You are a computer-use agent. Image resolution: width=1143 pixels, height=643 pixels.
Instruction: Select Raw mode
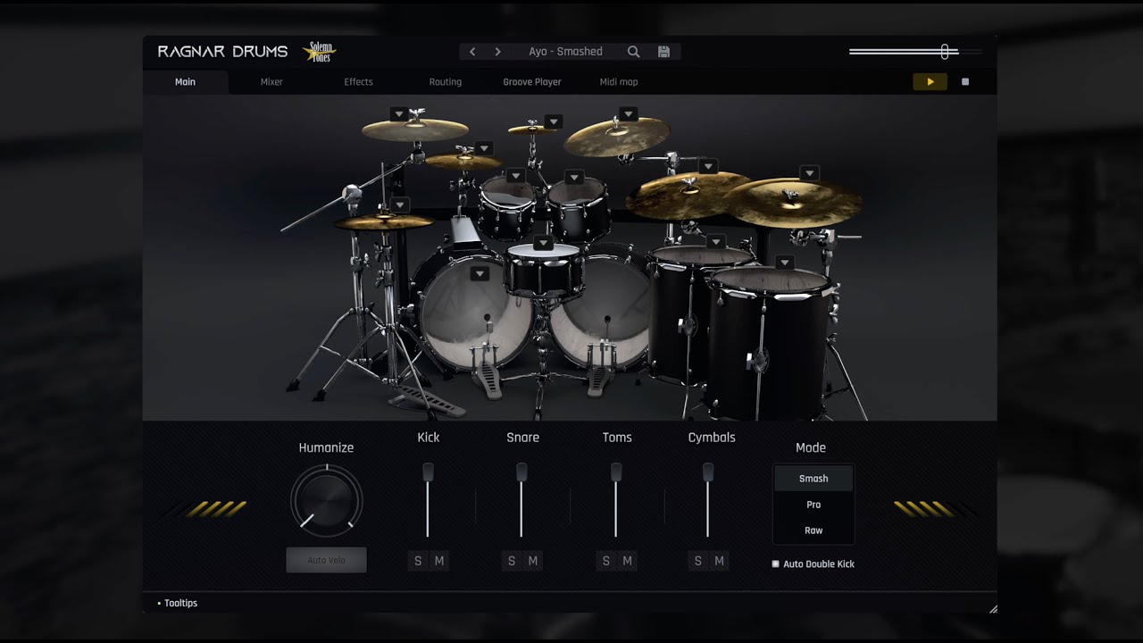(x=813, y=530)
